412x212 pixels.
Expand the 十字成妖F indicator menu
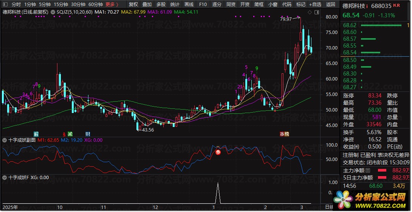pyautogui.click(x=5, y=177)
